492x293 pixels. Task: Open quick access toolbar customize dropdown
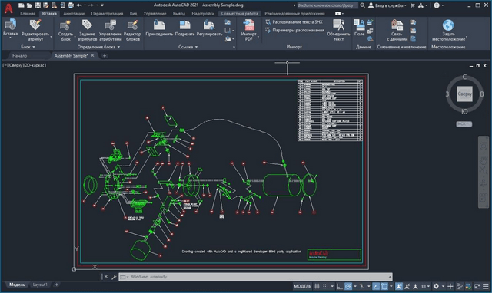pyautogui.click(x=102, y=5)
